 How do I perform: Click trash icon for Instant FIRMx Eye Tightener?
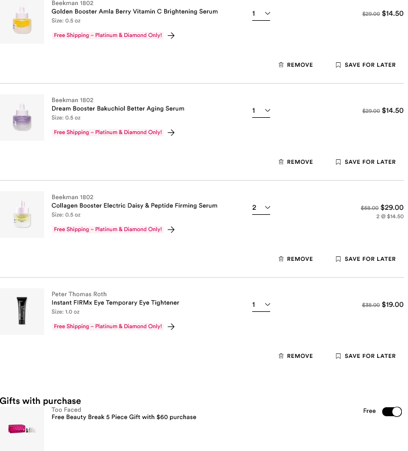click(281, 356)
